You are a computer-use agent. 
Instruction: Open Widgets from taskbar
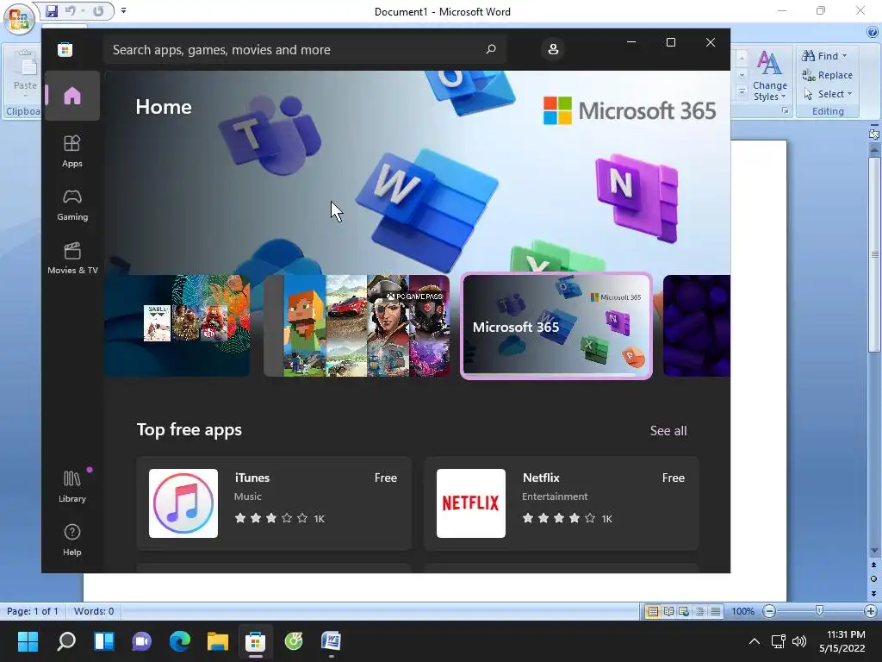point(104,641)
